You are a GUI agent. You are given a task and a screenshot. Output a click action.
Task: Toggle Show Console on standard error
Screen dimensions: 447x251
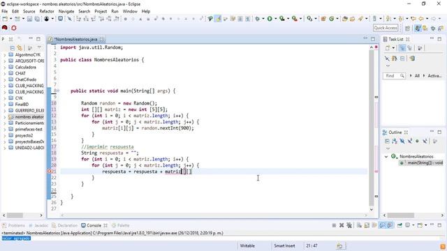[x=390, y=225]
